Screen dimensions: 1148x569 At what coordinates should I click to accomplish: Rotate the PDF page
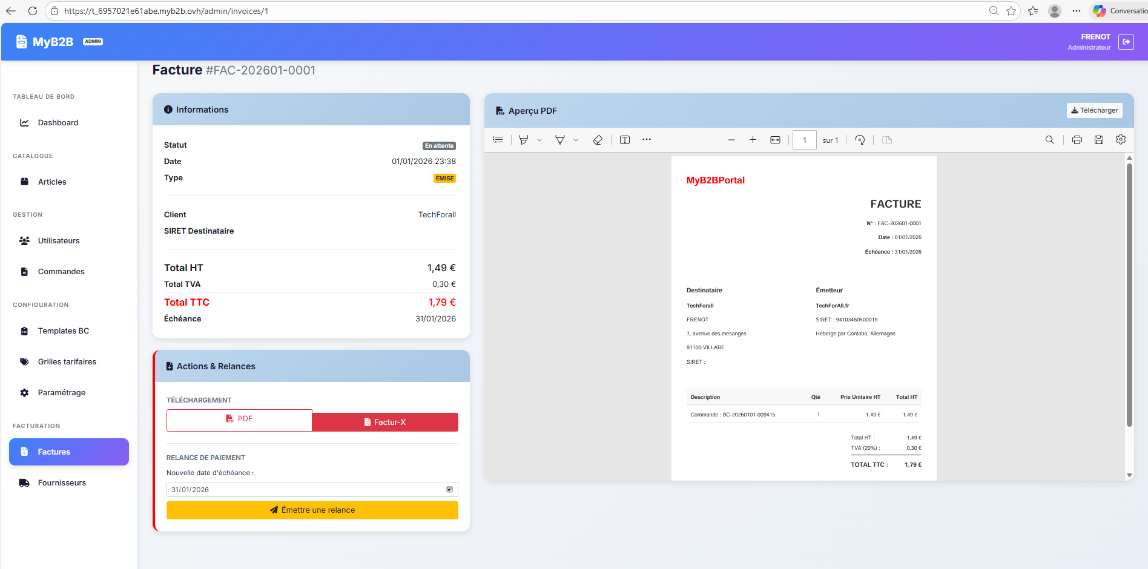(x=860, y=140)
